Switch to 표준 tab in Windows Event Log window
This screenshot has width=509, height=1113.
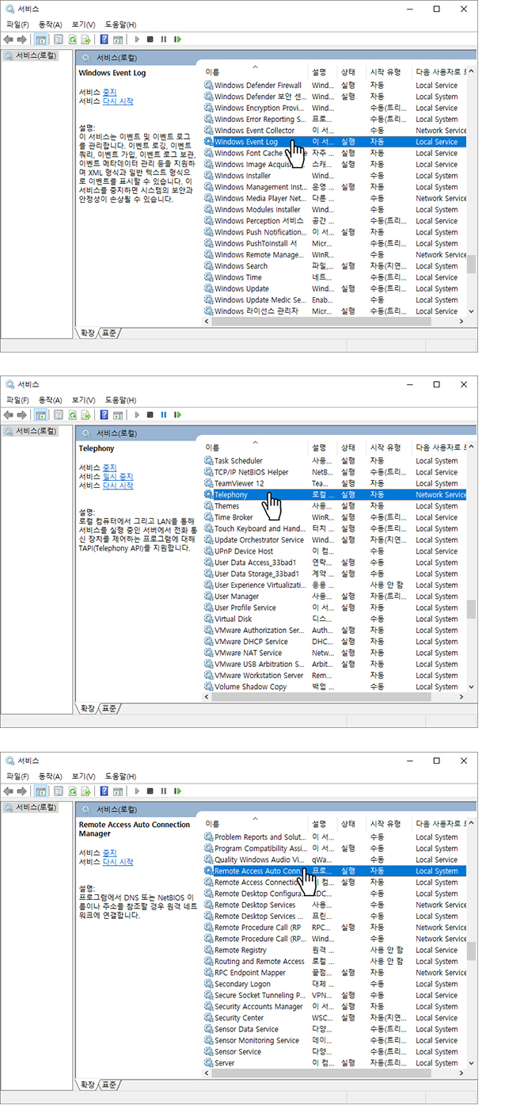pos(109,333)
